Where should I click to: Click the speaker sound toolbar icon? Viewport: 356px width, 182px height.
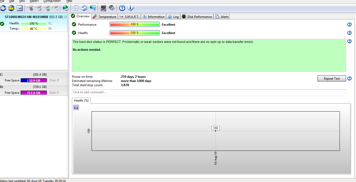point(112,8)
